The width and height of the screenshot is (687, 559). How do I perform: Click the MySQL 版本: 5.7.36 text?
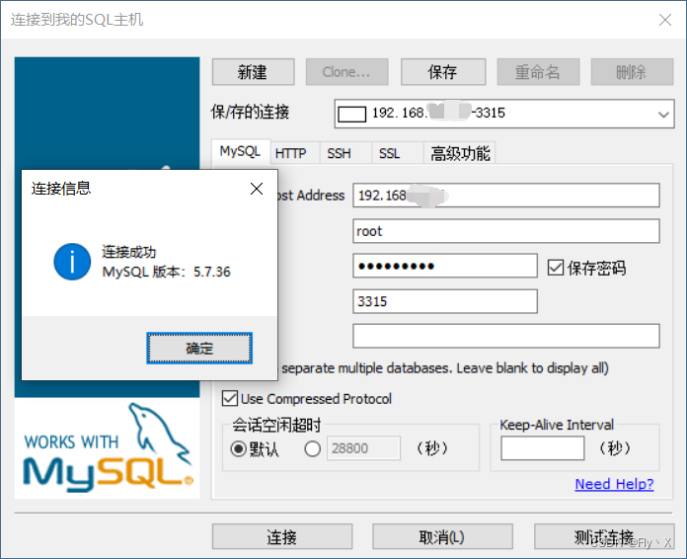166,272
